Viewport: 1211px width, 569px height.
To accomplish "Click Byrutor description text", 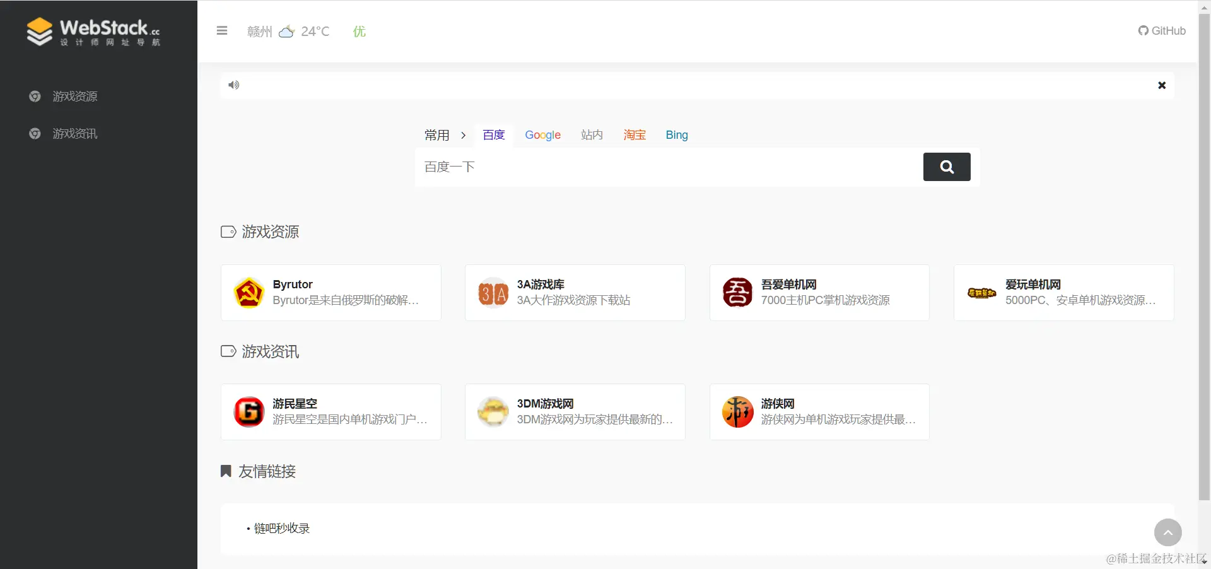I will pyautogui.click(x=346, y=300).
